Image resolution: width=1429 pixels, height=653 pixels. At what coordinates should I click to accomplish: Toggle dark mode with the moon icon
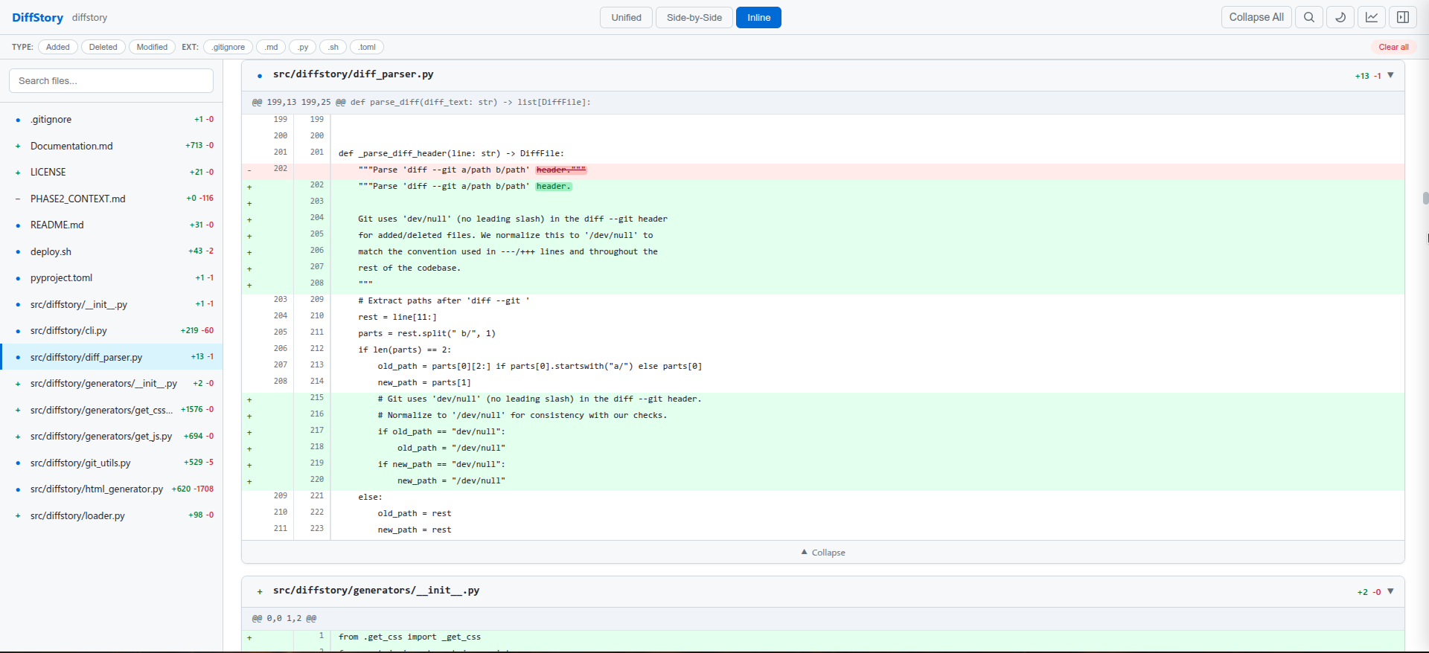coord(1340,17)
